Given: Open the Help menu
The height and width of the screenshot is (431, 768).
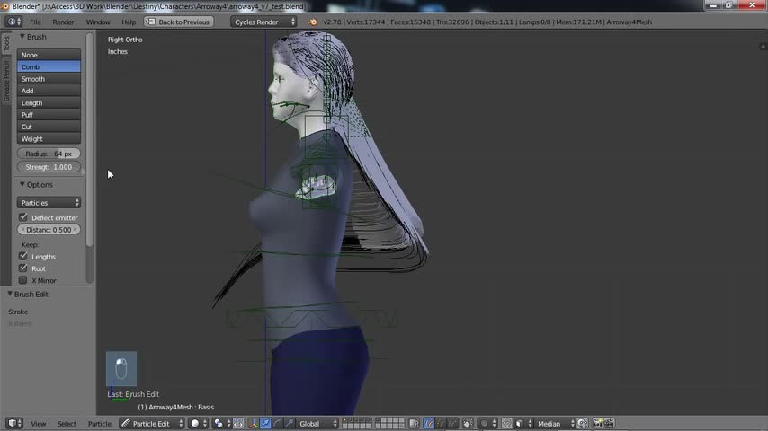Looking at the screenshot, I should pyautogui.click(x=129, y=22).
